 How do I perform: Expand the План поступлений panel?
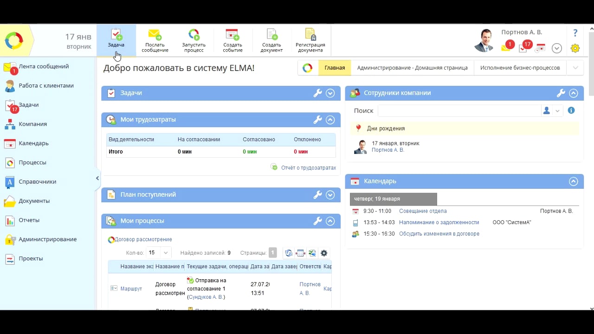(330, 195)
